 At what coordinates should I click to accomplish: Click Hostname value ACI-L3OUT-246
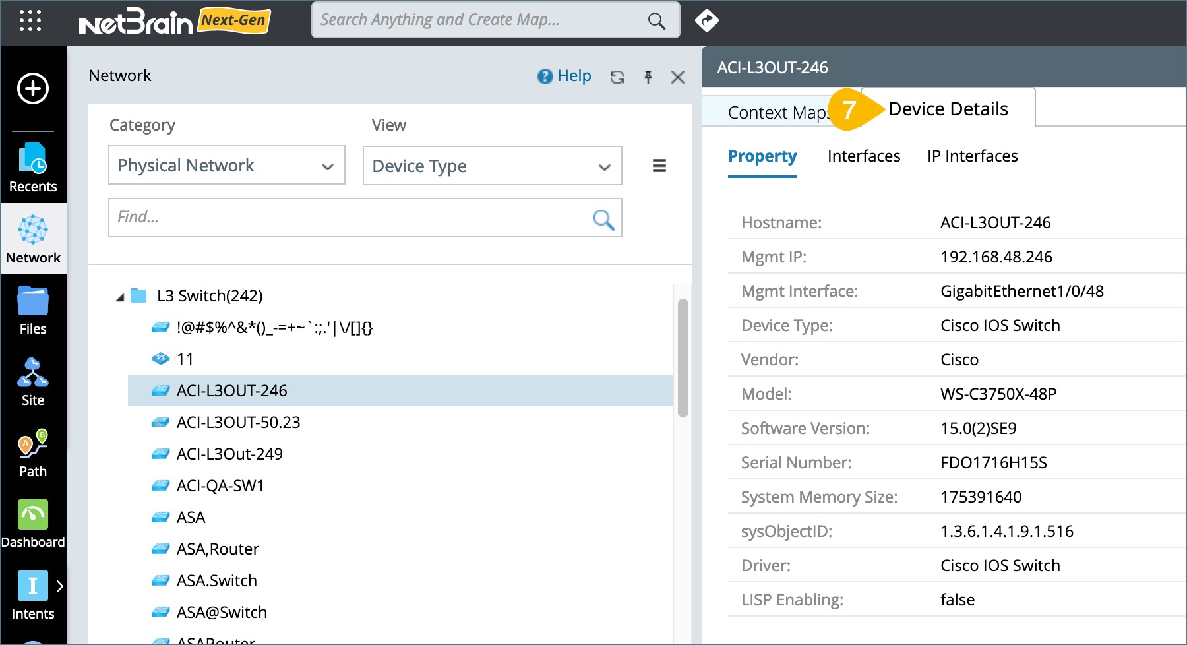995,223
